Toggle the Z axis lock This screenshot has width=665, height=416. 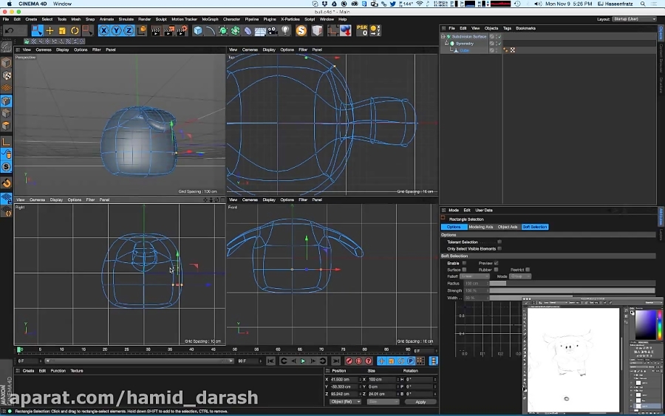click(129, 30)
